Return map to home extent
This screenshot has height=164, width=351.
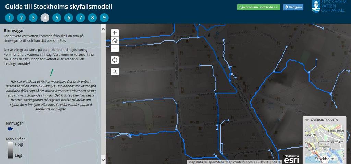pyautogui.click(x=114, y=40)
